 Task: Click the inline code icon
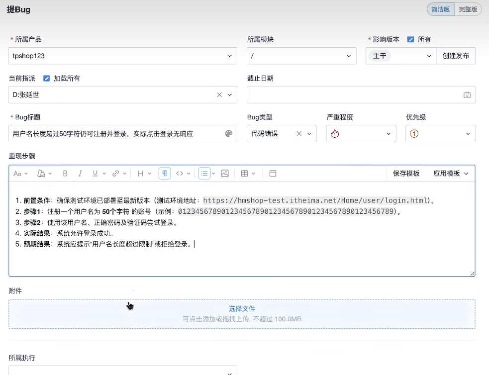point(181,173)
